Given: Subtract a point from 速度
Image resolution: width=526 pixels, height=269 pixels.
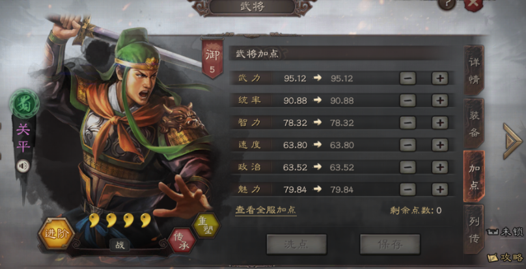Looking at the screenshot, I should click(408, 145).
